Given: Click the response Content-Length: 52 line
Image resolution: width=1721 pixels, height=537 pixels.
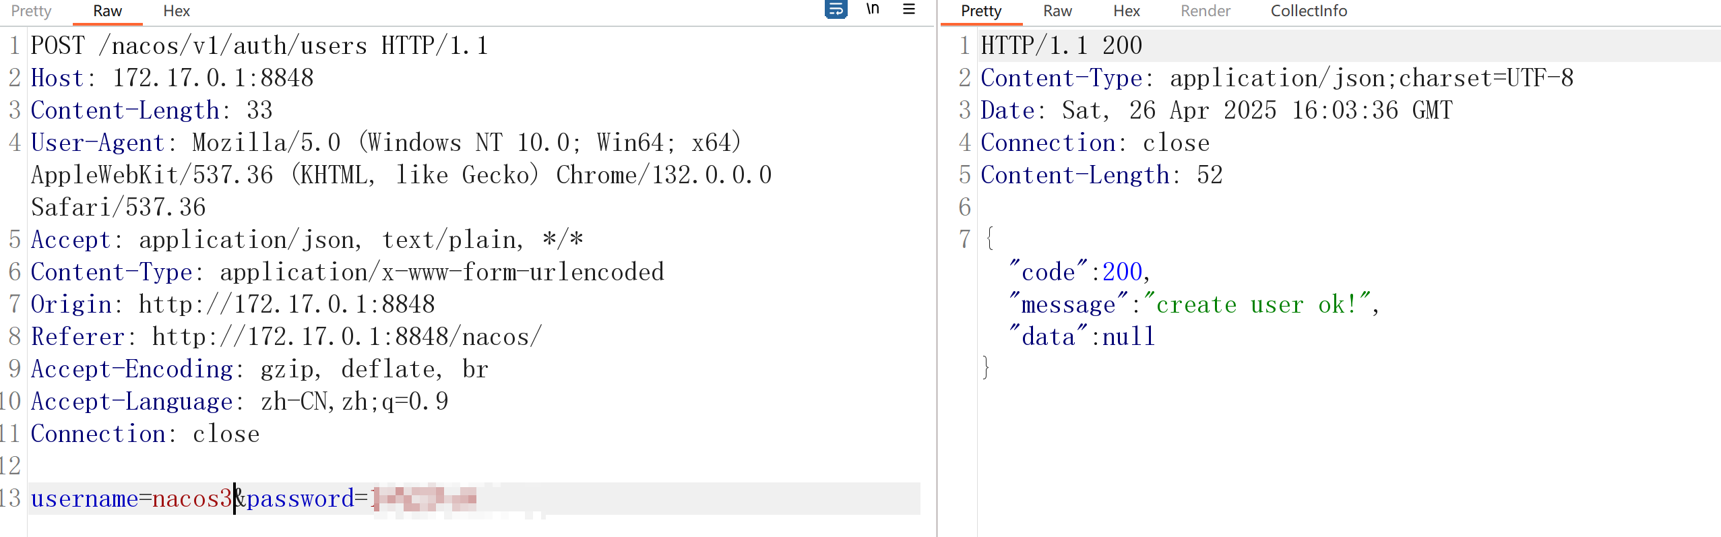Looking at the screenshot, I should (x=1102, y=175).
